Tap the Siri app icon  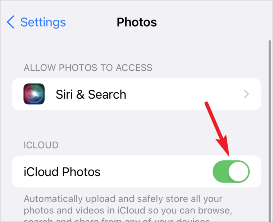click(x=34, y=94)
